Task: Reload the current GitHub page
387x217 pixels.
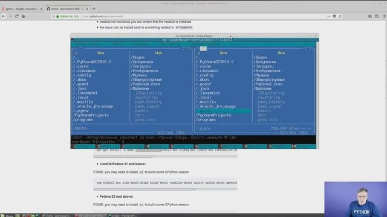Action: point(17,16)
